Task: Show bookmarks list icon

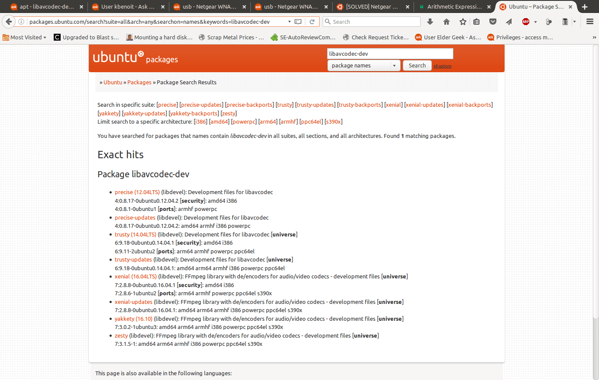Action: coord(476,22)
